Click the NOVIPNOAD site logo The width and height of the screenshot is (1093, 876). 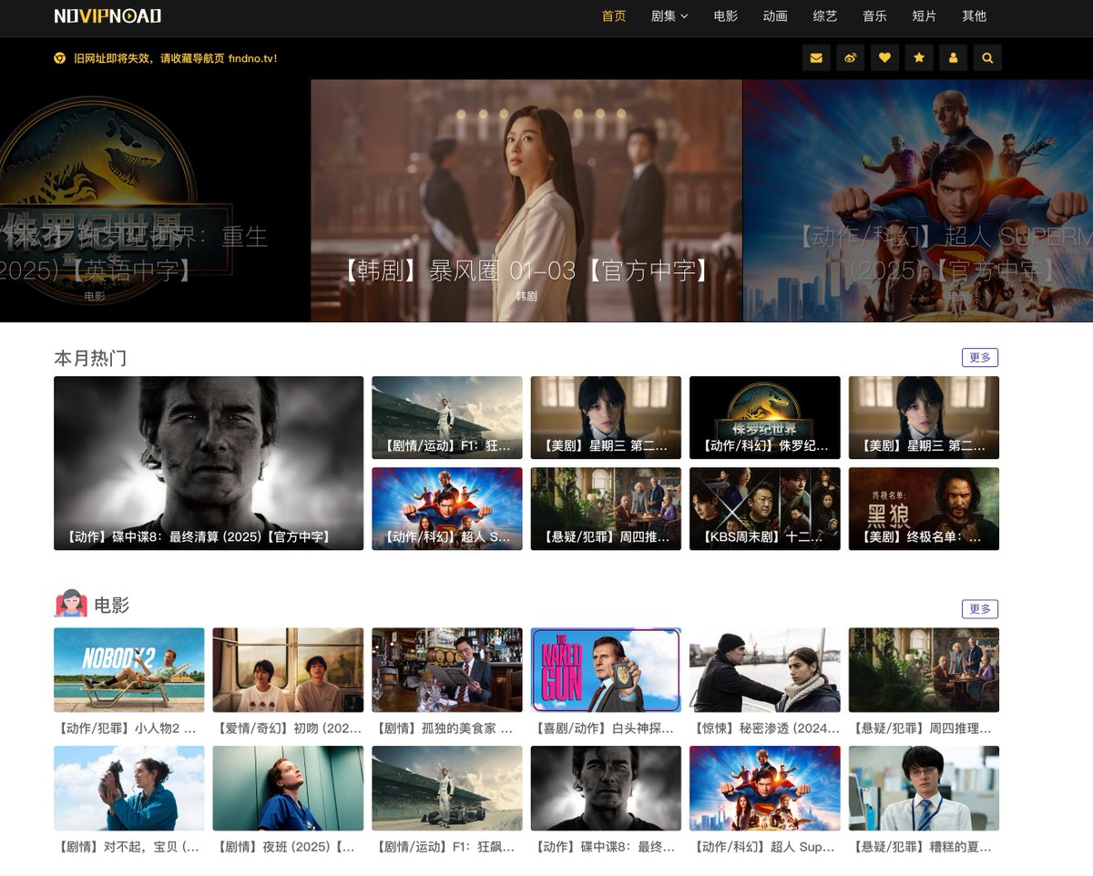[x=107, y=15]
